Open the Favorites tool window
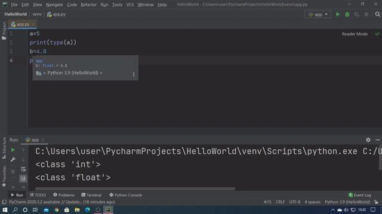The height and width of the screenshot is (214, 382). pyautogui.click(x=4, y=177)
